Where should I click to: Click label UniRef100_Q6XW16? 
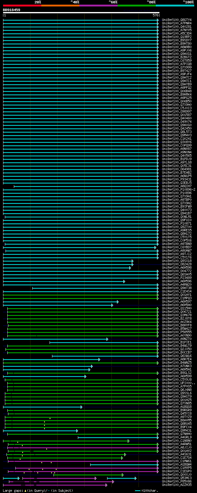coord(177,356)
